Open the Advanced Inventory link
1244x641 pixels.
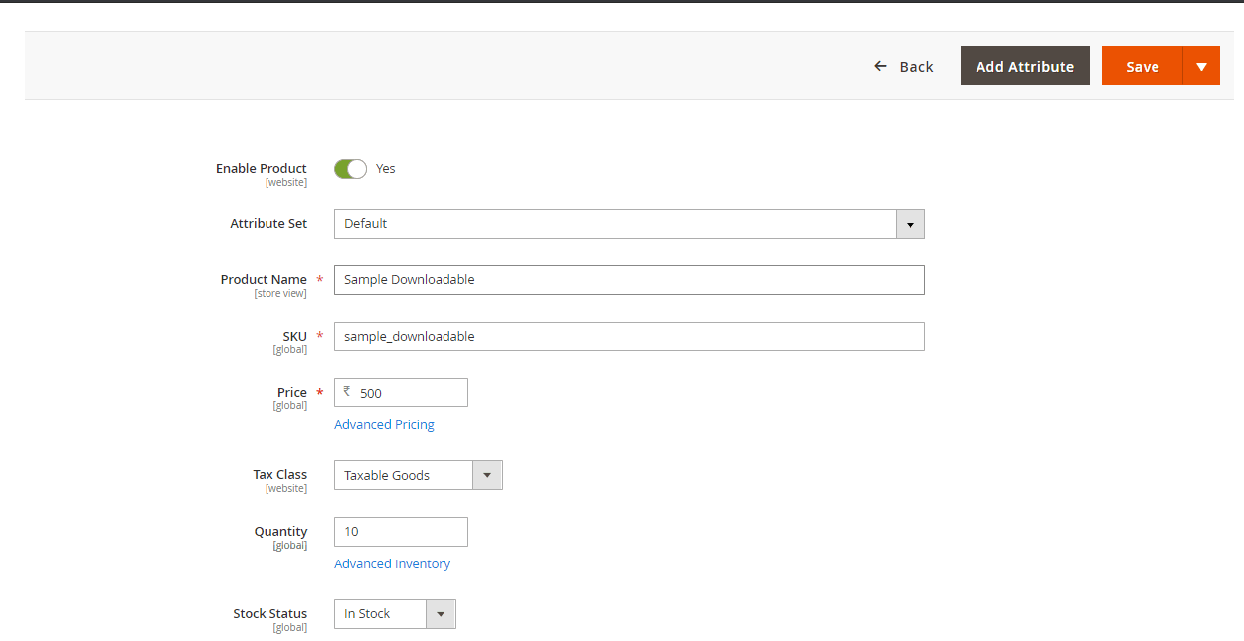coord(392,563)
